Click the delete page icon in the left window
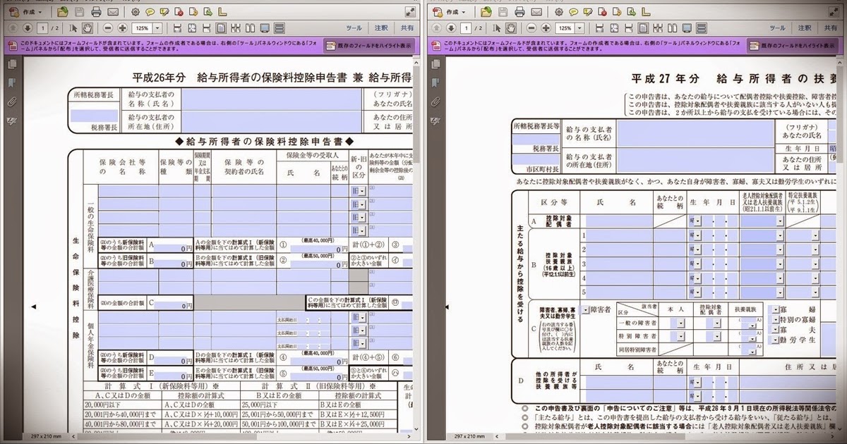Image resolution: width=847 pixels, height=444 pixels. pyautogui.click(x=179, y=12)
